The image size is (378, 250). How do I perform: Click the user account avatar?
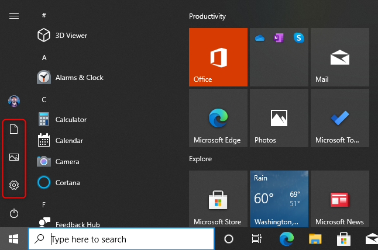pyautogui.click(x=14, y=101)
